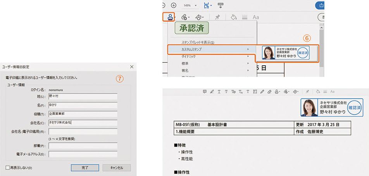Zoom in with the plus magnifier button
The width and height of the screenshot is (369, 176).
(173, 5)
